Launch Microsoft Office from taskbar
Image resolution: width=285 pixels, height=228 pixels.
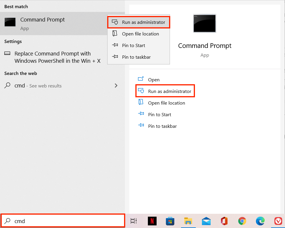tap(224, 221)
